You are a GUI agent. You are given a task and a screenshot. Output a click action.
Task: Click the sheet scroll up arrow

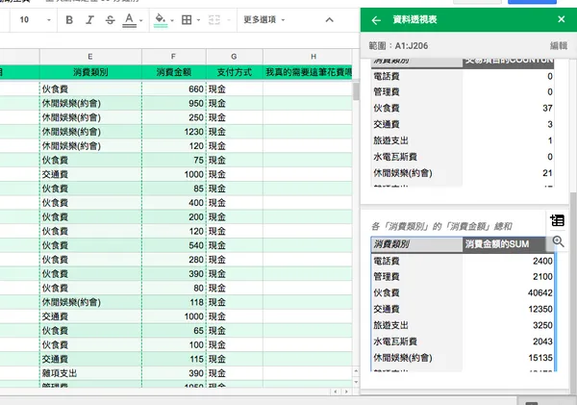click(x=356, y=371)
